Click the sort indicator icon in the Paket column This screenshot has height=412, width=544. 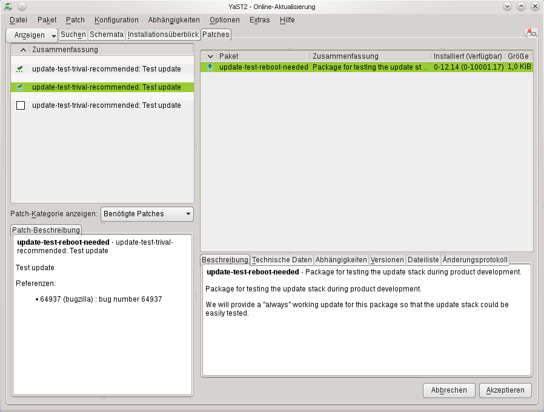point(210,56)
